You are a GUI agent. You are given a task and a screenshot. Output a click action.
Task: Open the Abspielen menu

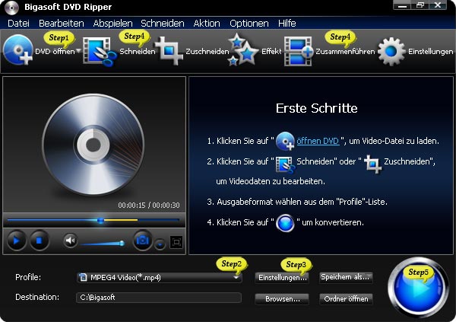pyautogui.click(x=112, y=24)
